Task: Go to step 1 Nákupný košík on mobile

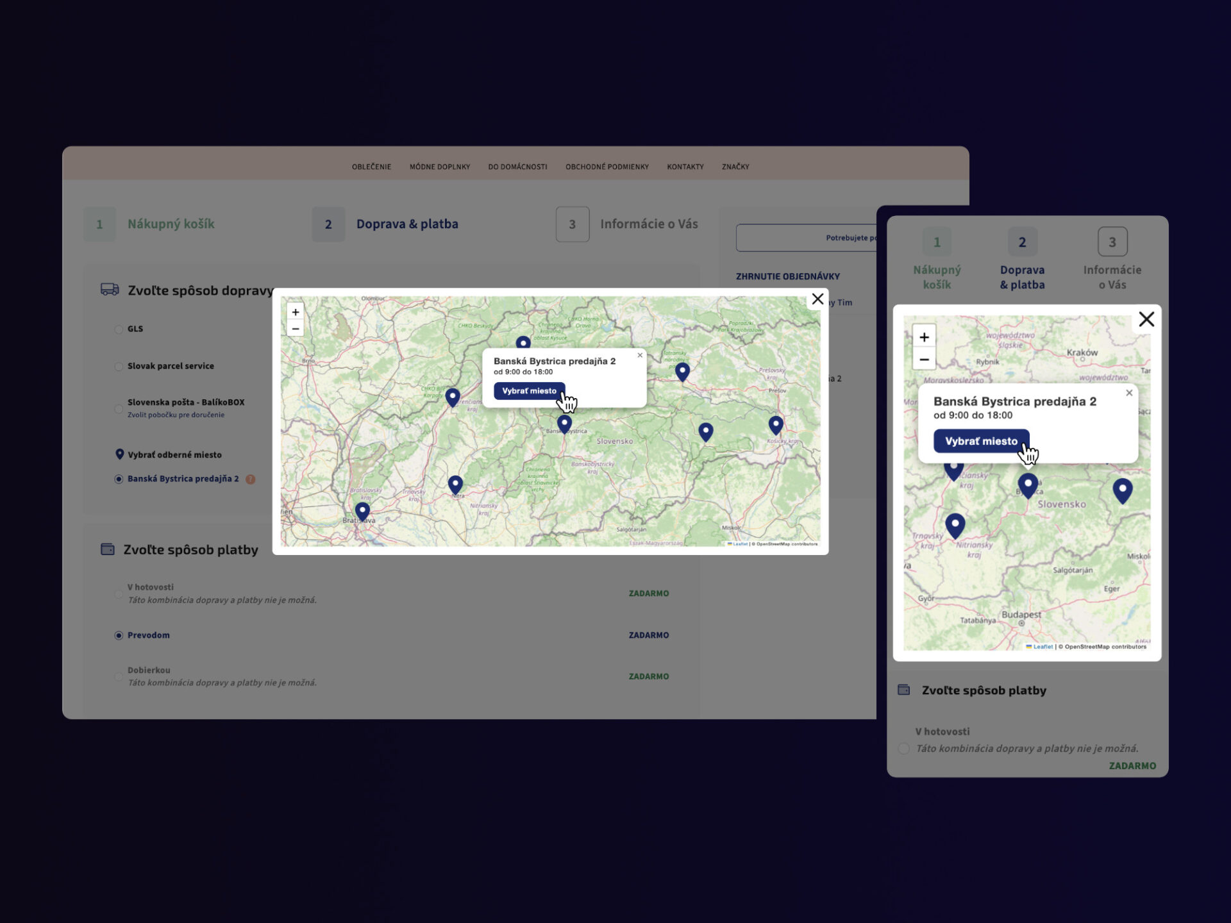Action: pos(937,260)
